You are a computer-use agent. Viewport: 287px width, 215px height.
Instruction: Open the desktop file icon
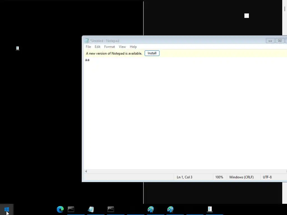point(18,48)
